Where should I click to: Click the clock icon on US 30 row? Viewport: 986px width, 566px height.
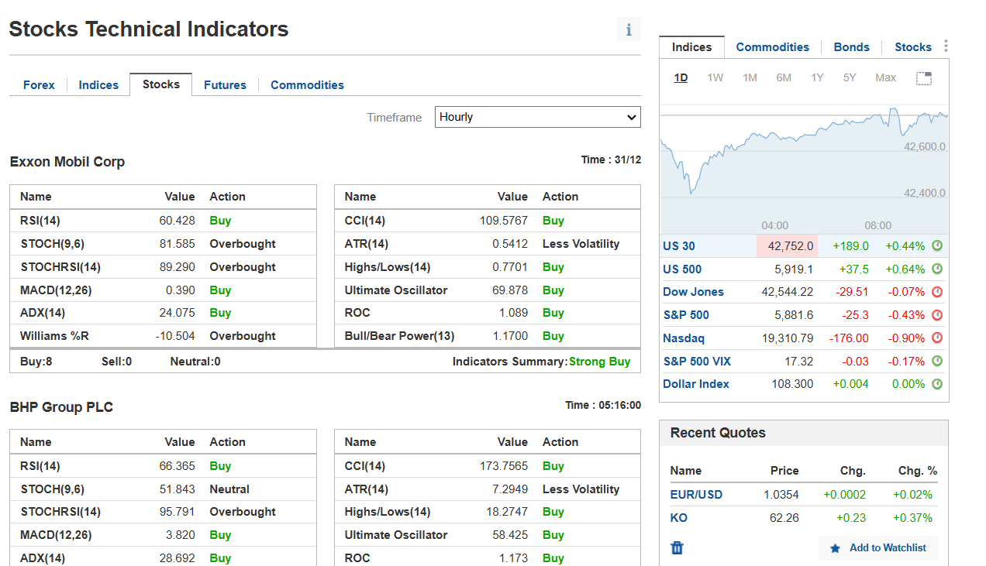[x=936, y=246]
